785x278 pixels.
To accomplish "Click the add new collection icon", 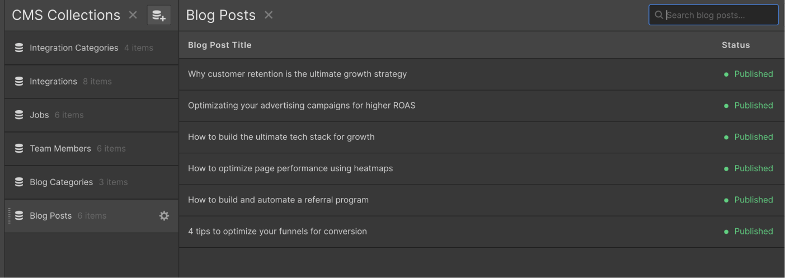I will (159, 16).
